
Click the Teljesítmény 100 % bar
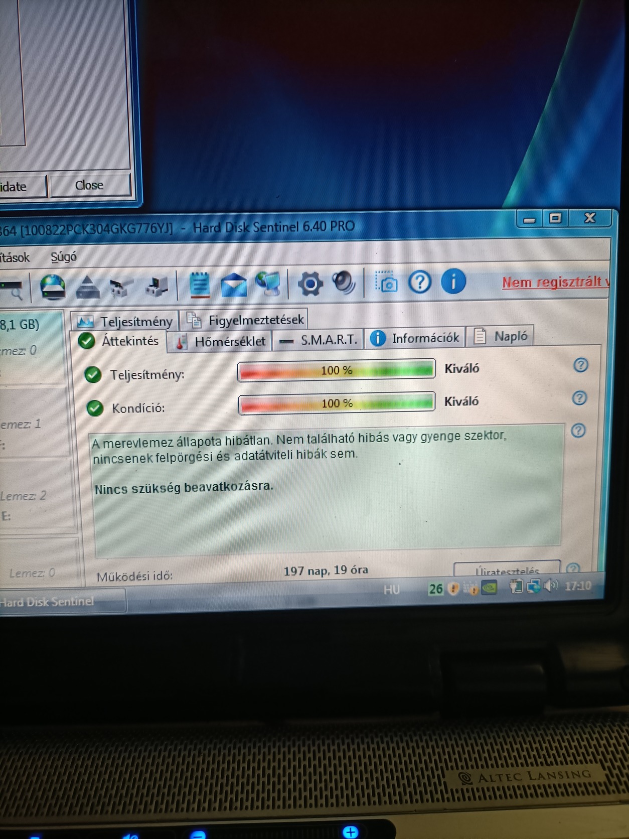point(336,370)
